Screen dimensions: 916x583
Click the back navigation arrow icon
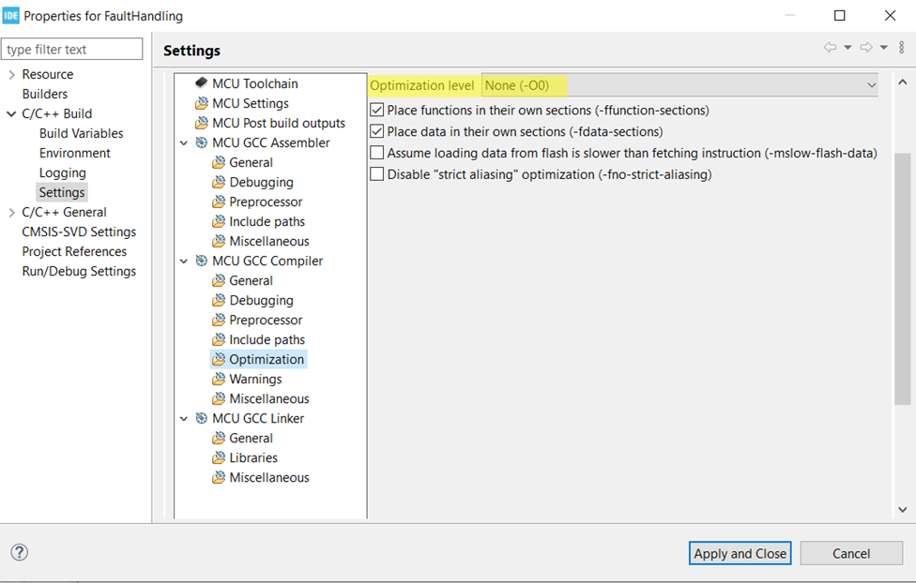pos(830,48)
